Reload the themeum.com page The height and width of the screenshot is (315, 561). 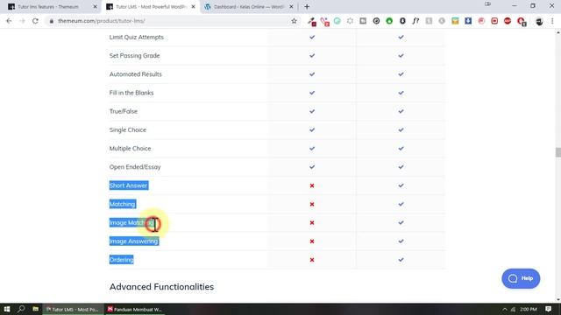[x=35, y=21]
